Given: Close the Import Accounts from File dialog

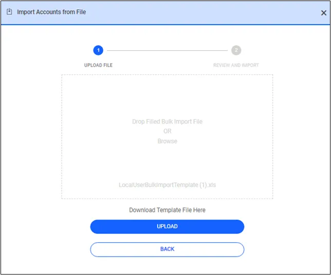Looking at the screenshot, I should [x=323, y=13].
